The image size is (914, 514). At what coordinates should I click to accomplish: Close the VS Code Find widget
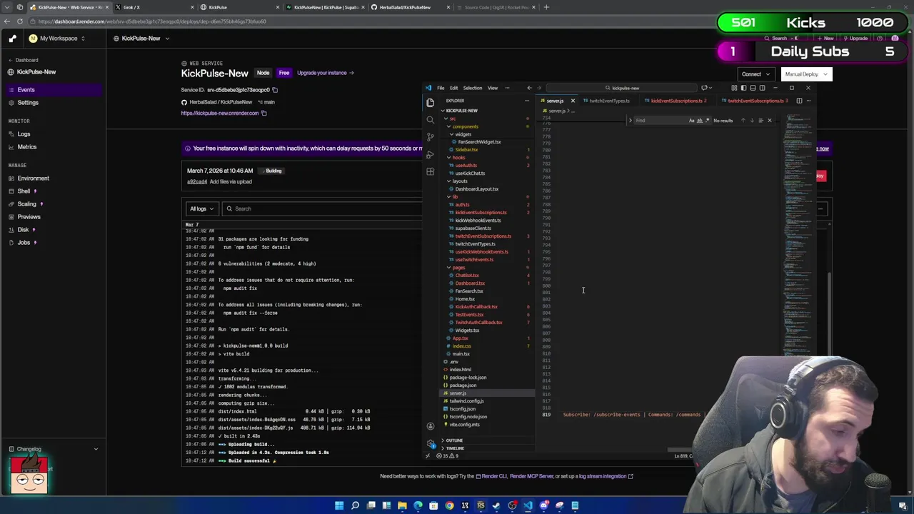pyautogui.click(x=770, y=120)
